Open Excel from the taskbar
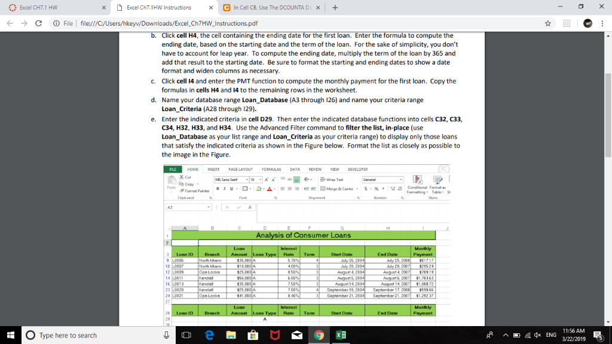The height and width of the screenshot is (344, 612). tap(340, 335)
